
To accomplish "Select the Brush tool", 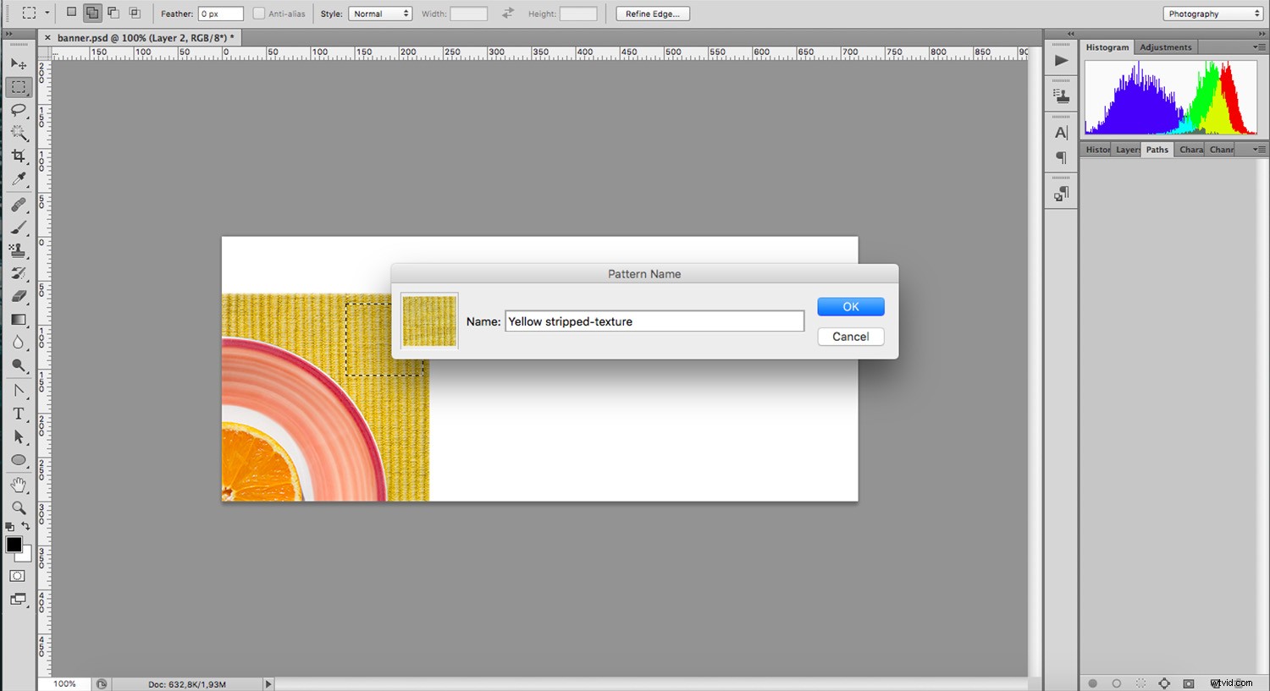I will coord(19,227).
